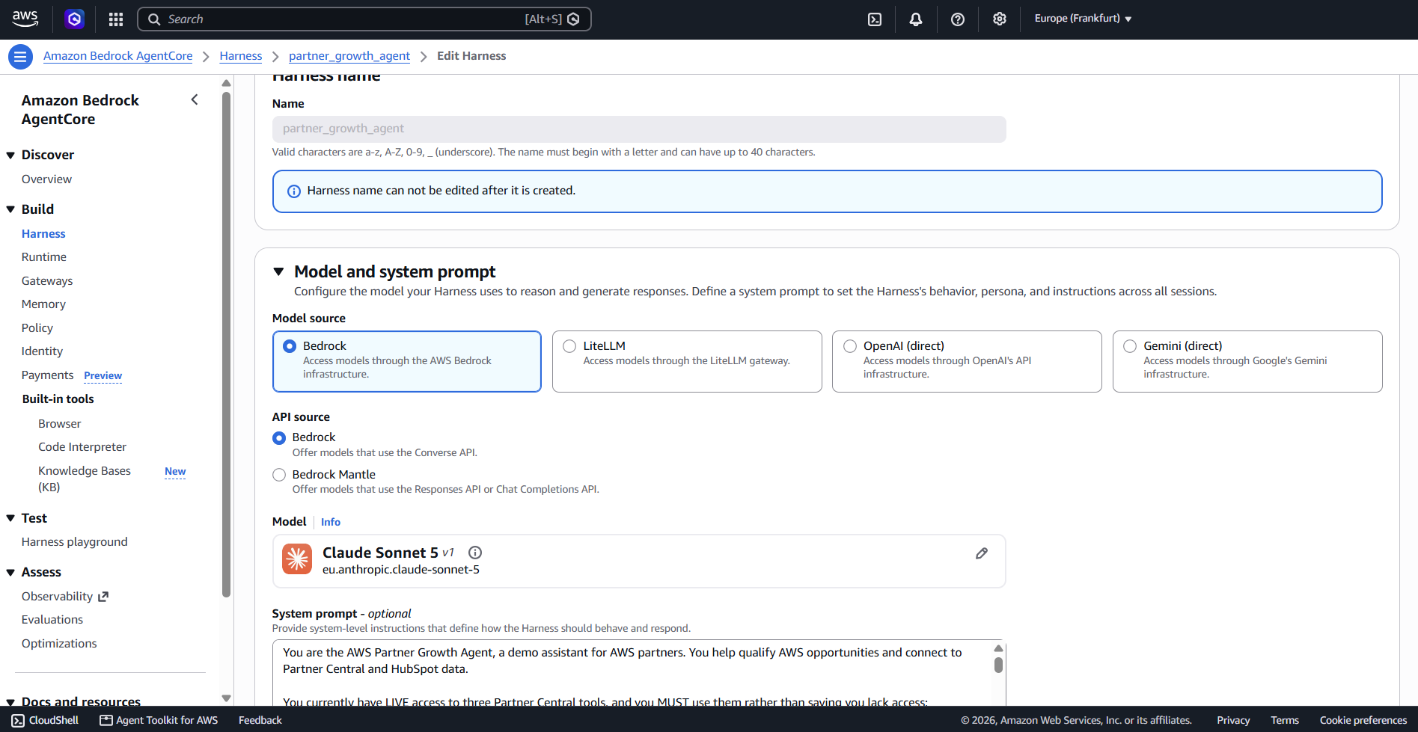This screenshot has width=1418, height=732.
Task: Open the Terms footer link
Action: click(1285, 720)
